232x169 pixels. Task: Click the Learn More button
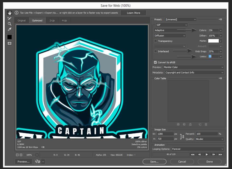133,13
